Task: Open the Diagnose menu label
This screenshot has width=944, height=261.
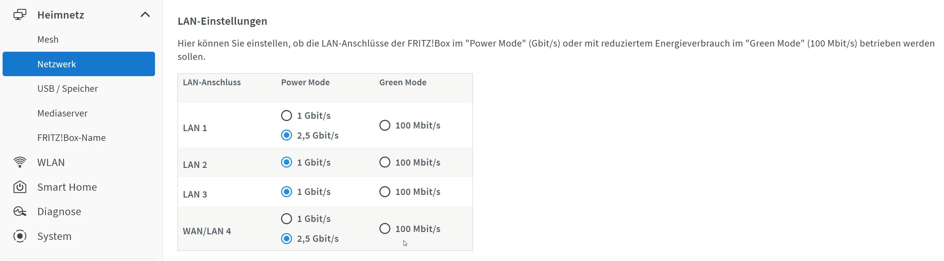Action: pyautogui.click(x=59, y=212)
